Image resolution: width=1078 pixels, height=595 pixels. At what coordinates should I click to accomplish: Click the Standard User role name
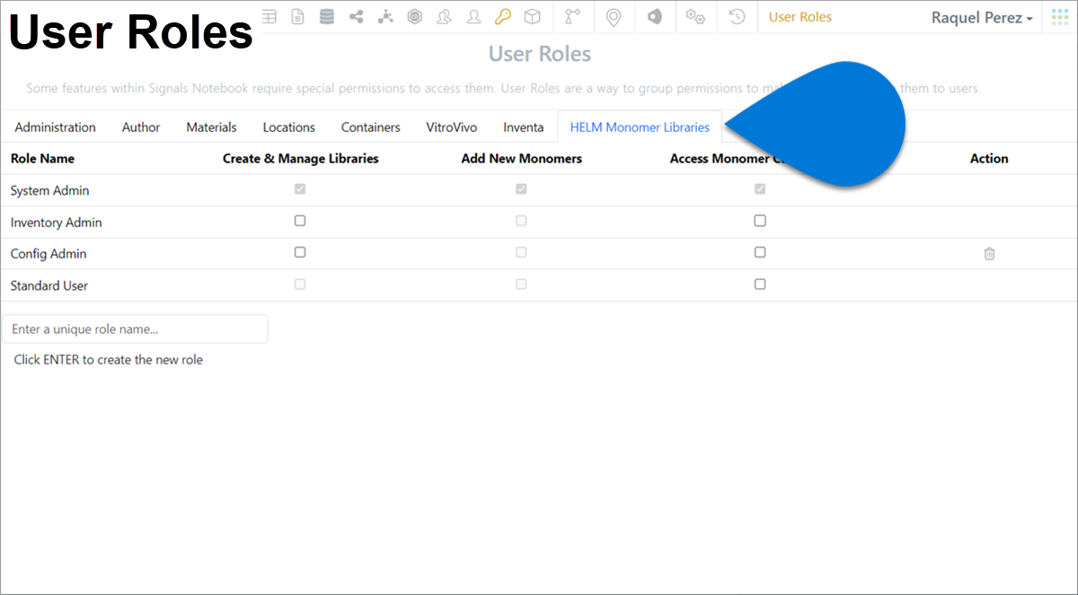(49, 285)
